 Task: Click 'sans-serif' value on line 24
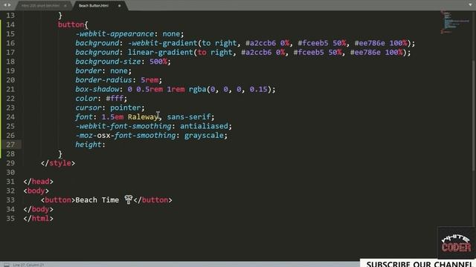188,117
